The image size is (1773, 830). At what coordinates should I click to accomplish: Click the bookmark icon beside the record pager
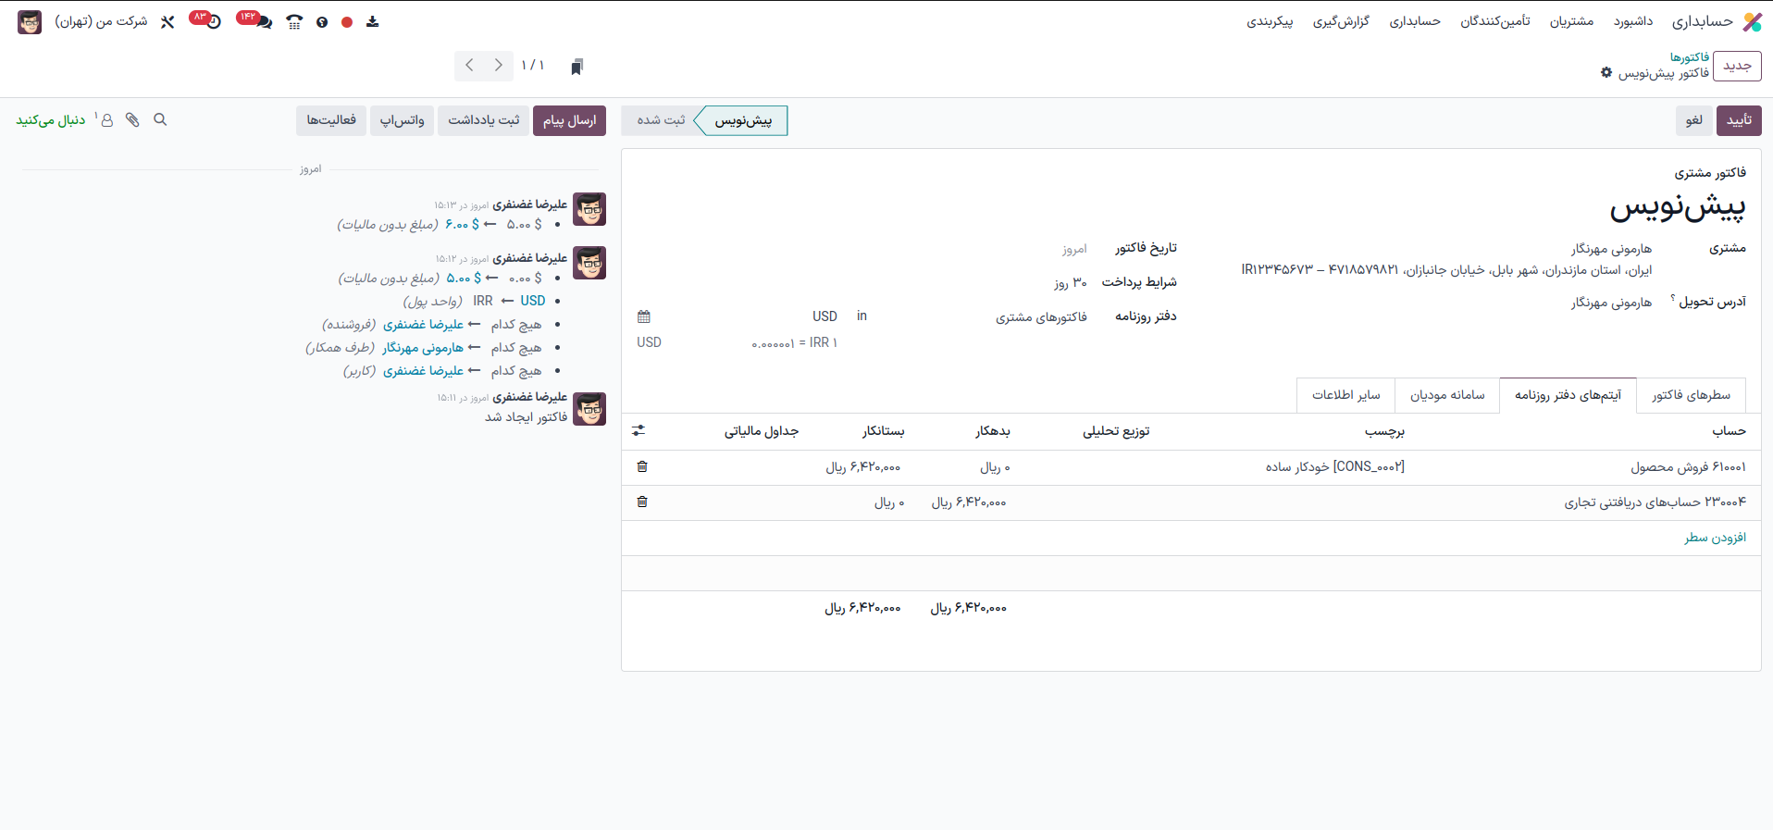[577, 67]
